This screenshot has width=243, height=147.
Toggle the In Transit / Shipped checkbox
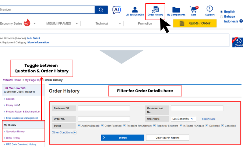click(181, 125)
